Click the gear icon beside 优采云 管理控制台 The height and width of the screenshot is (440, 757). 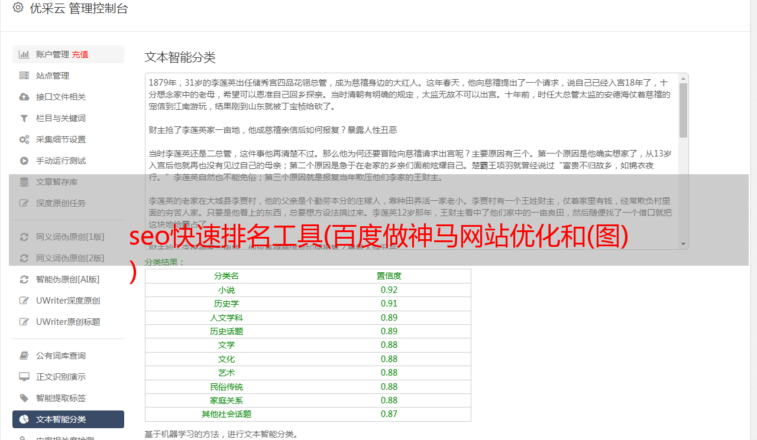(x=18, y=8)
